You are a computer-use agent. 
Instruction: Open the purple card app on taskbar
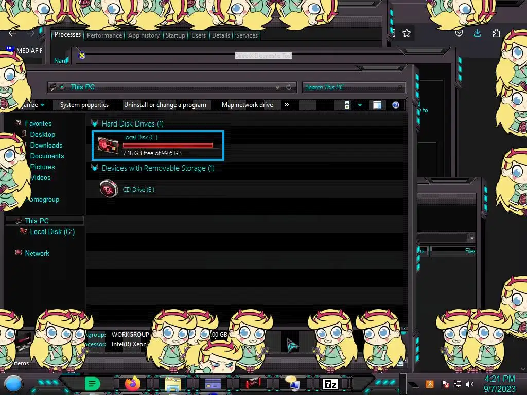click(213, 384)
